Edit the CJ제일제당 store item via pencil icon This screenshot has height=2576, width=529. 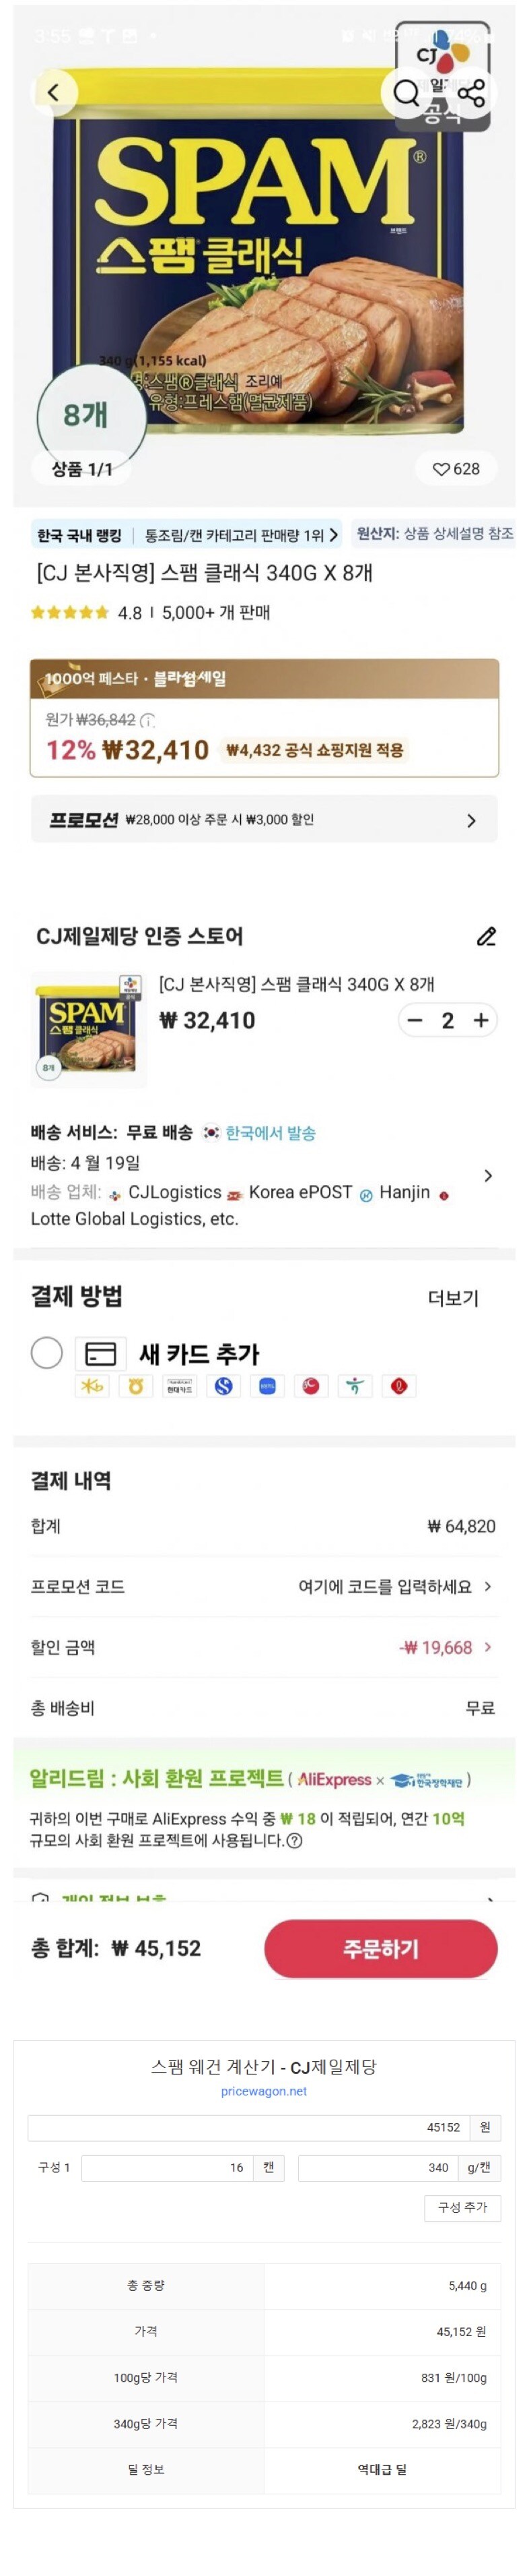(x=487, y=938)
